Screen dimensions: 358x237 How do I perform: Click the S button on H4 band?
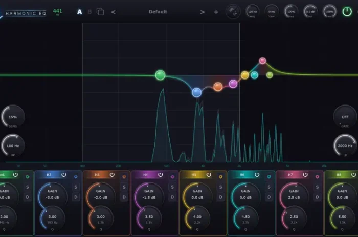click(x=172, y=187)
